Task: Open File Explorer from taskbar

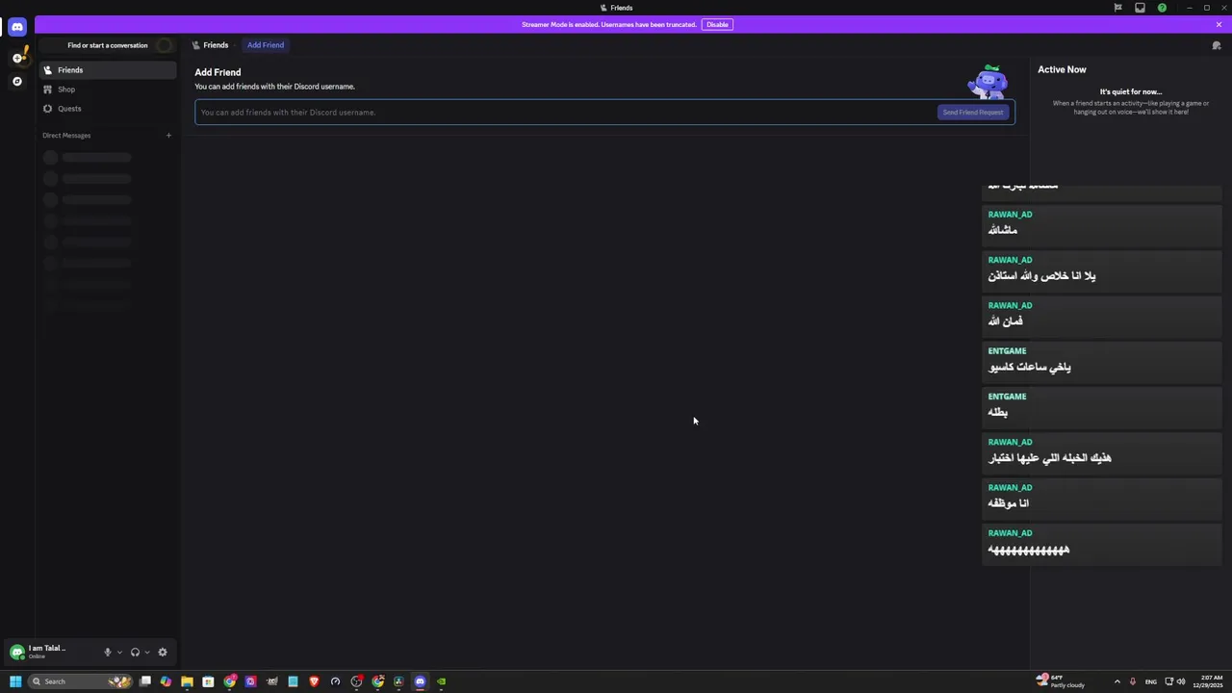Action: (187, 681)
